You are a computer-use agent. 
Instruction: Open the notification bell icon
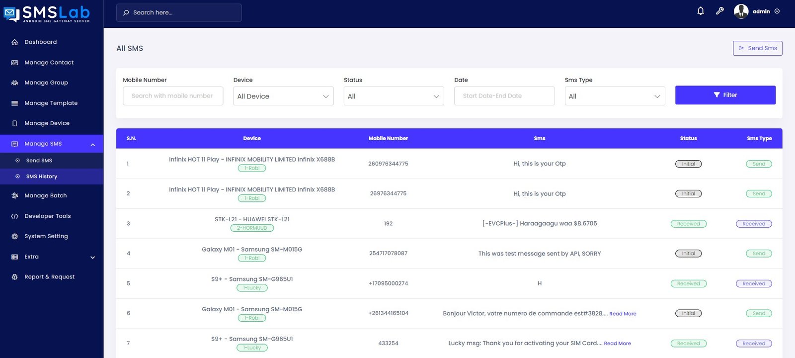(701, 11)
